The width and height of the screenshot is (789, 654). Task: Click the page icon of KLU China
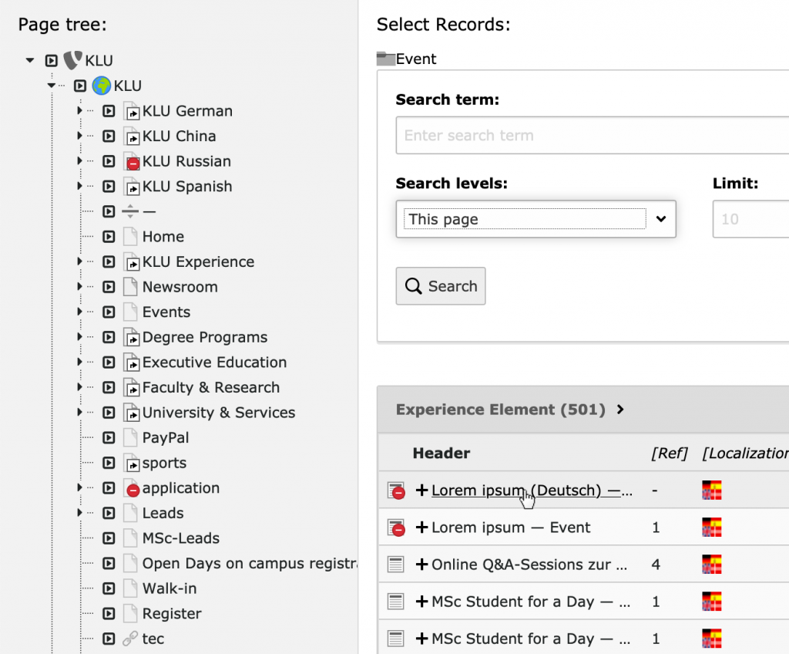pos(131,137)
